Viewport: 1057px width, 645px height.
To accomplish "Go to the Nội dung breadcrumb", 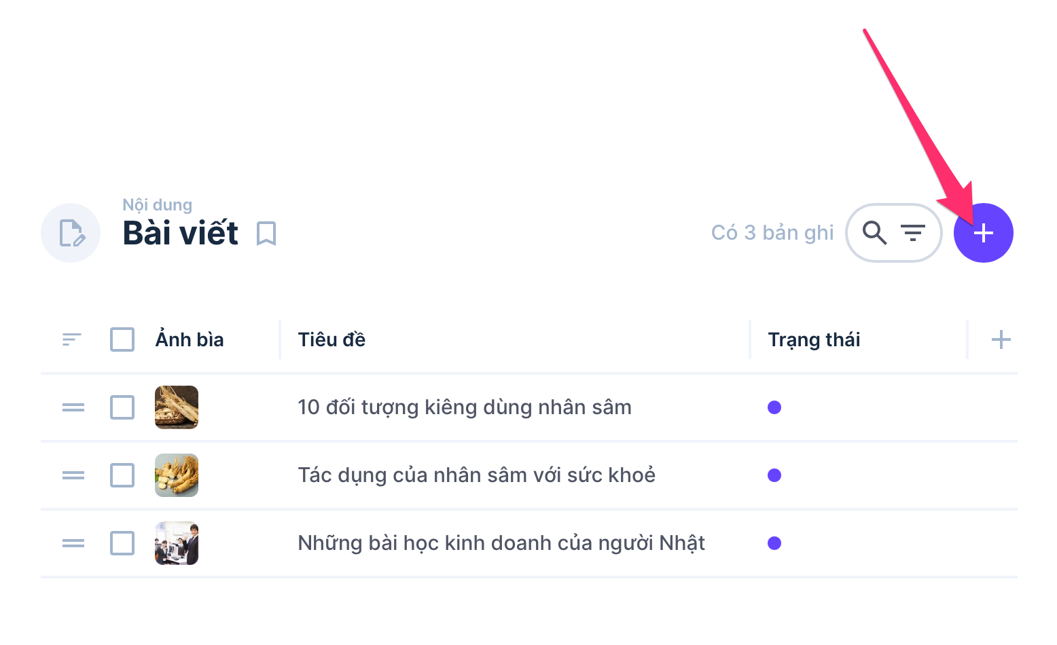I will pyautogui.click(x=157, y=205).
